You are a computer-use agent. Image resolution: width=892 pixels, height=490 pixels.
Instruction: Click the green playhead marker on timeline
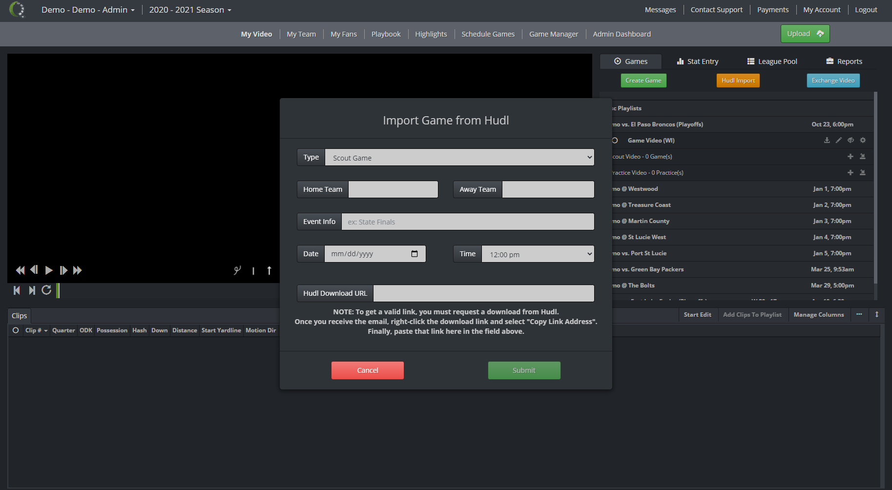click(x=58, y=290)
